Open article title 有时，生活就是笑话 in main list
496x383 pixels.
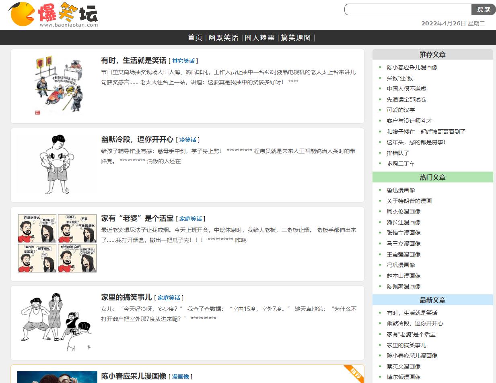[134, 60]
